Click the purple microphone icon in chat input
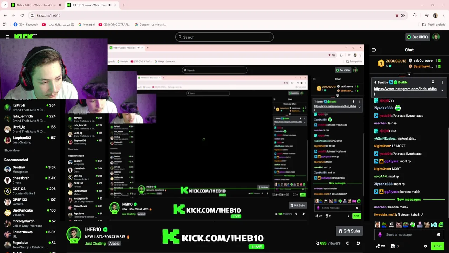Image resolution: width=449 pixels, height=253 pixels. click(x=380, y=235)
